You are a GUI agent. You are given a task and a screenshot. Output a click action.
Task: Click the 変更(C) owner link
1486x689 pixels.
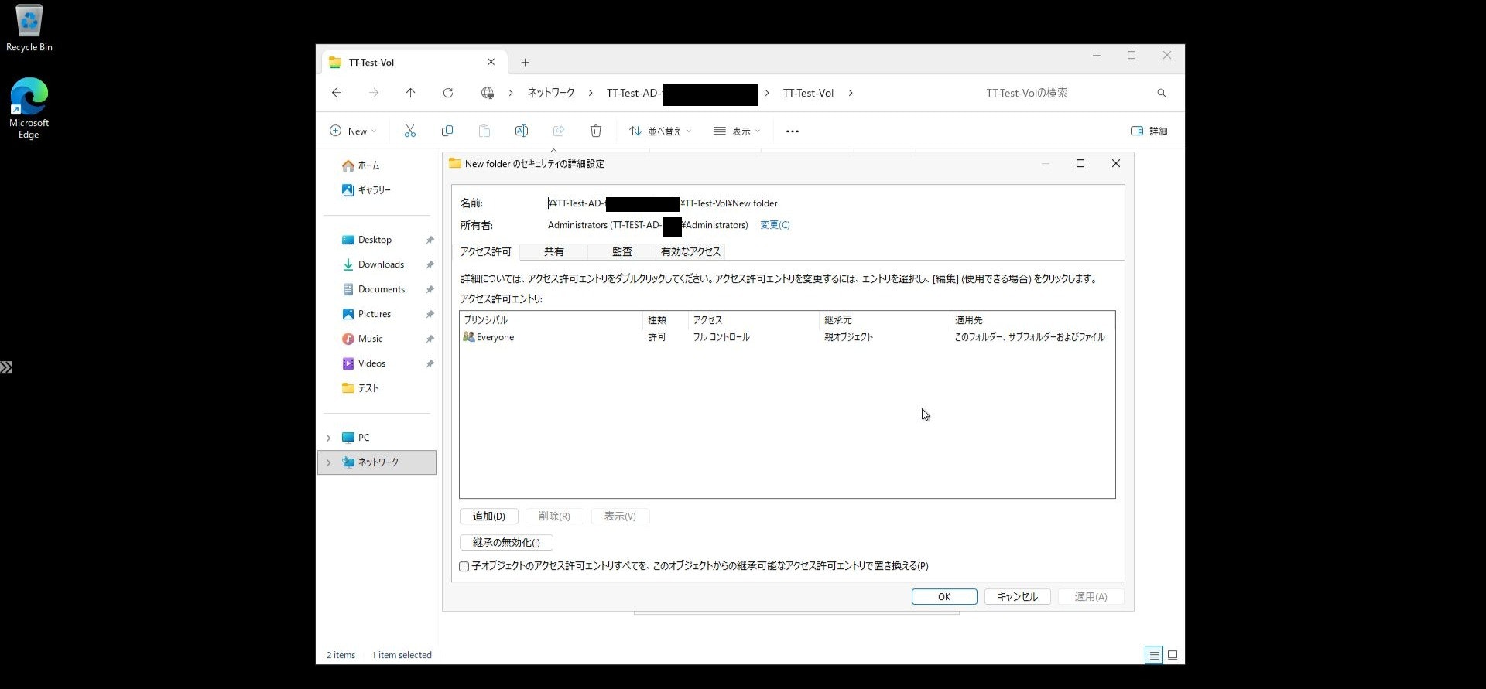tap(775, 225)
